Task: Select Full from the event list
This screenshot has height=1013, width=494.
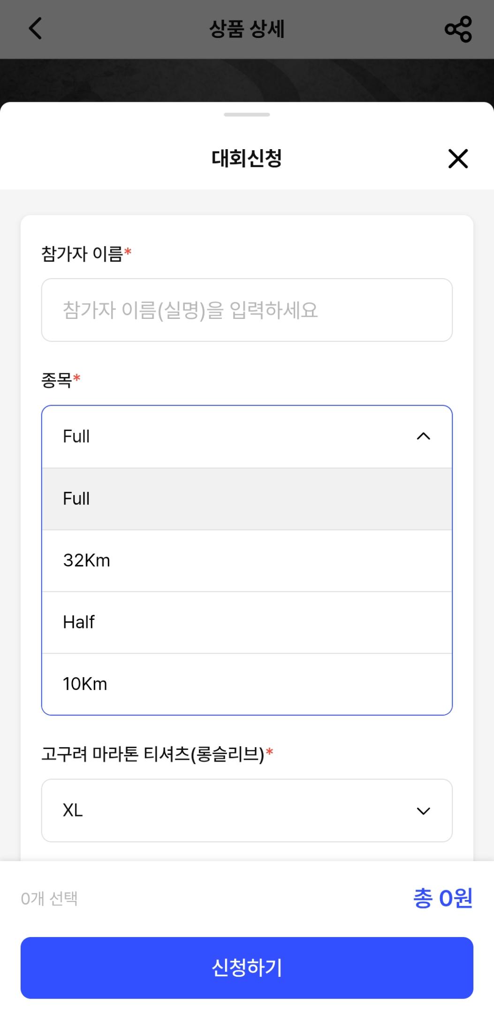Action: tap(247, 498)
